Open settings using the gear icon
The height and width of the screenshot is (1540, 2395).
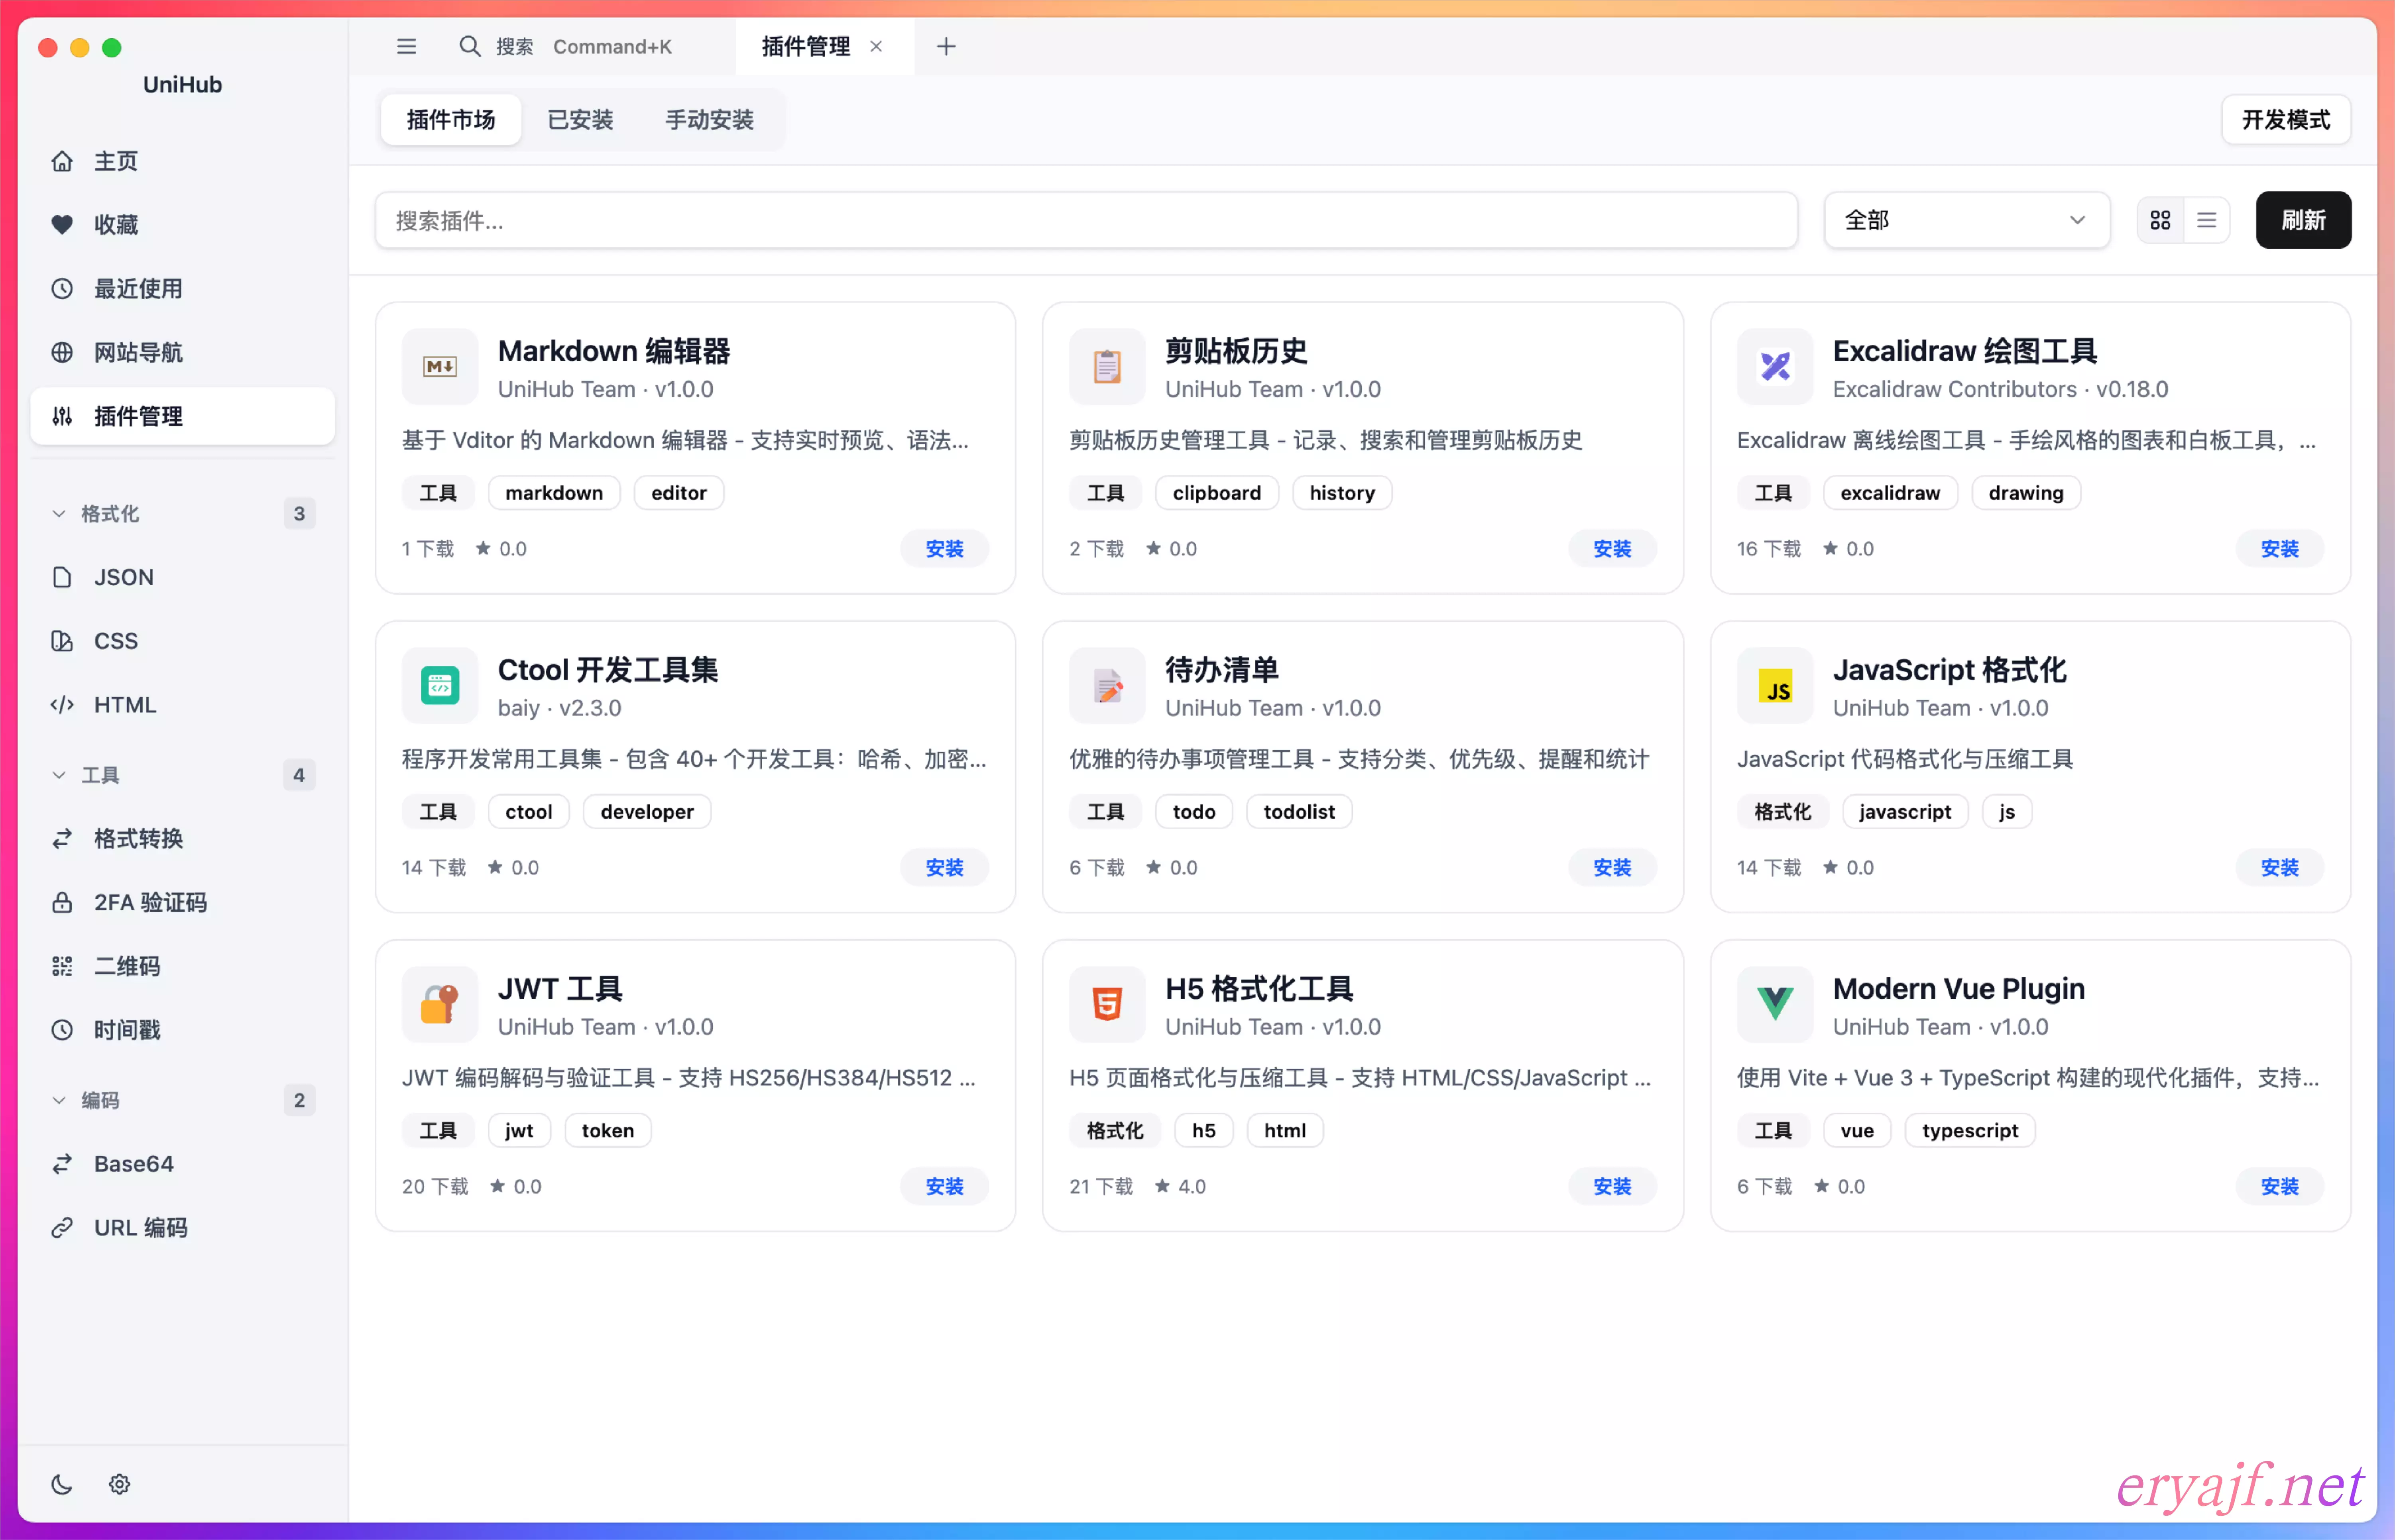[119, 1484]
